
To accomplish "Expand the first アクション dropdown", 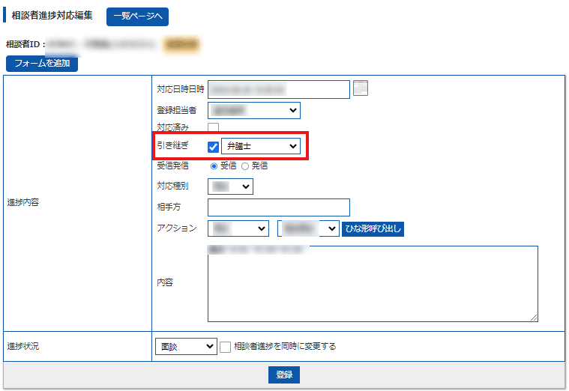I will pyautogui.click(x=238, y=228).
